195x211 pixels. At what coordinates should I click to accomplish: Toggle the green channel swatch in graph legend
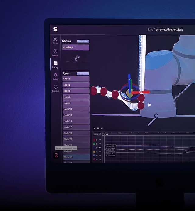point(94,144)
